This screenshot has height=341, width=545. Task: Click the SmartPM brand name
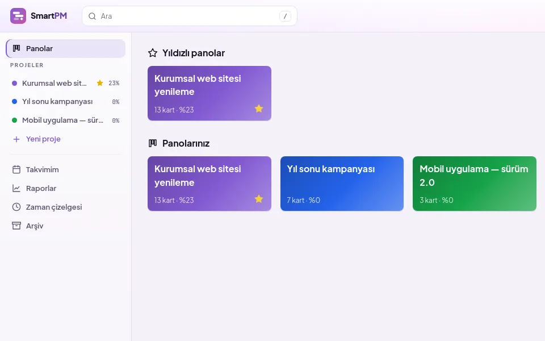(x=49, y=16)
